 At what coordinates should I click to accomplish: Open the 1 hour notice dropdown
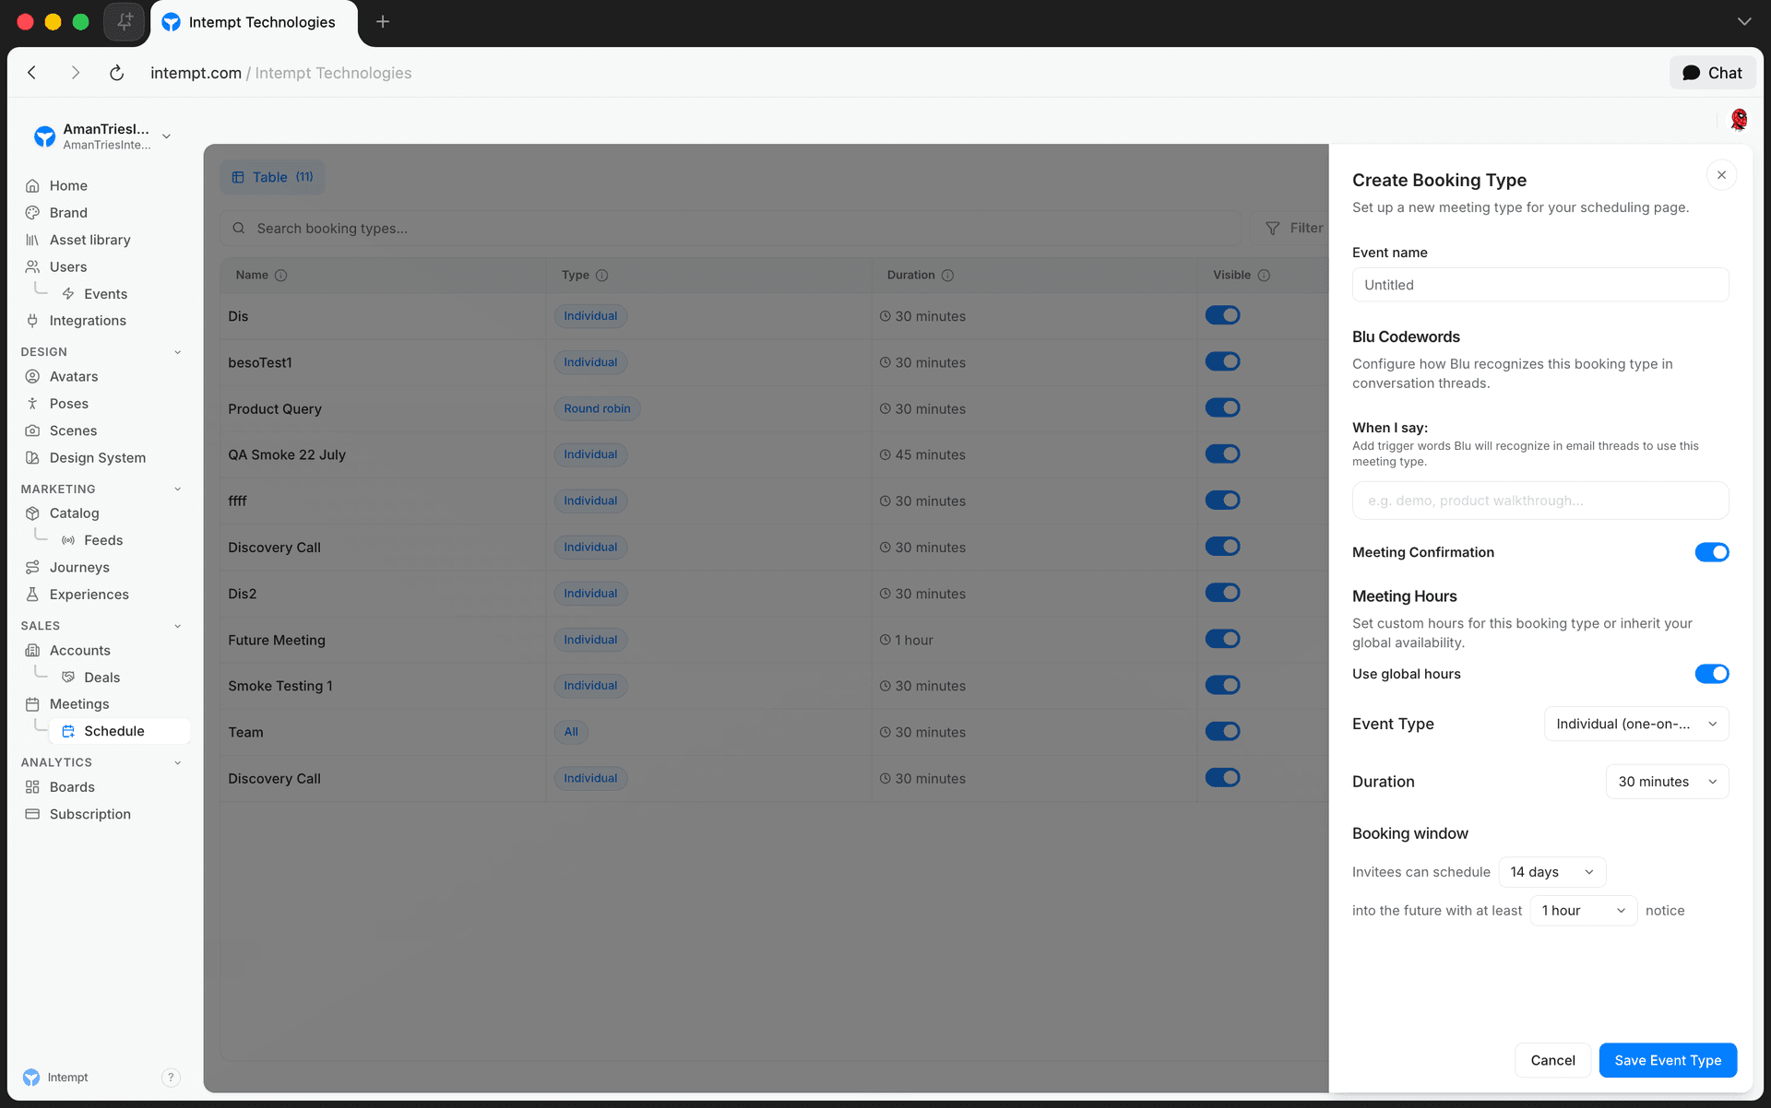(x=1583, y=911)
